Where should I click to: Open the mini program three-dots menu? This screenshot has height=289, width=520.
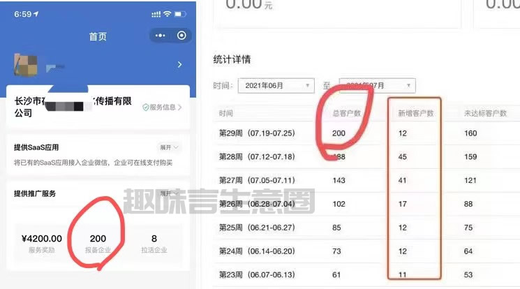point(160,36)
